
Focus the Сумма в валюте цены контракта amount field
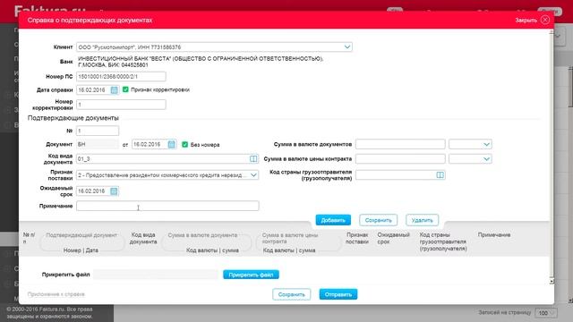pyautogui.click(x=400, y=159)
